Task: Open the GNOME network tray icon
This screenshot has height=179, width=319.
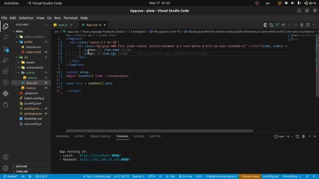Action: click(286, 3)
